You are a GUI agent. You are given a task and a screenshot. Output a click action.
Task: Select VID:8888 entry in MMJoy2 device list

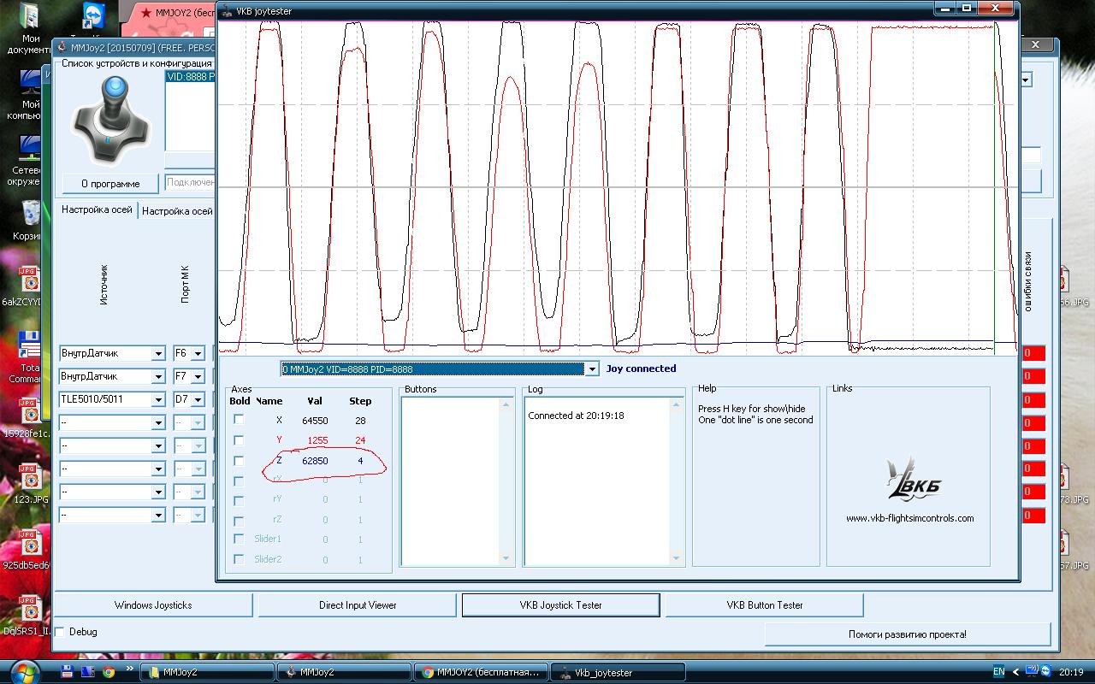pos(190,77)
